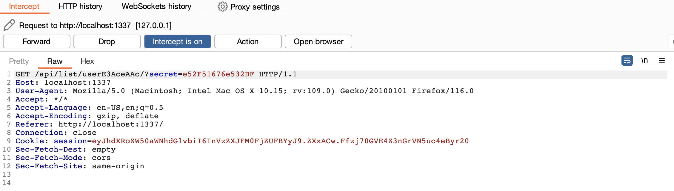Viewport: 674px width, 191px height.
Task: Click the Open browser button
Action: pos(318,41)
